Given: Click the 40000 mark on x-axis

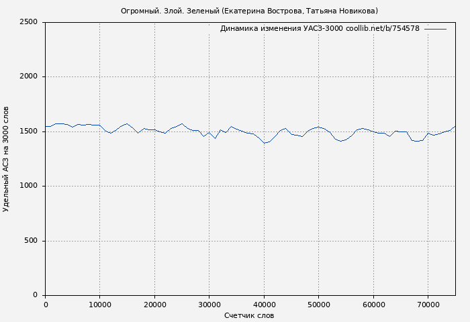Looking at the screenshot, I should click(x=264, y=305).
